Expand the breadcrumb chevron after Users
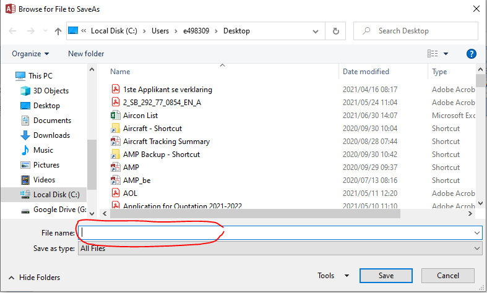Viewport: 487px width, 293px height. click(x=176, y=31)
